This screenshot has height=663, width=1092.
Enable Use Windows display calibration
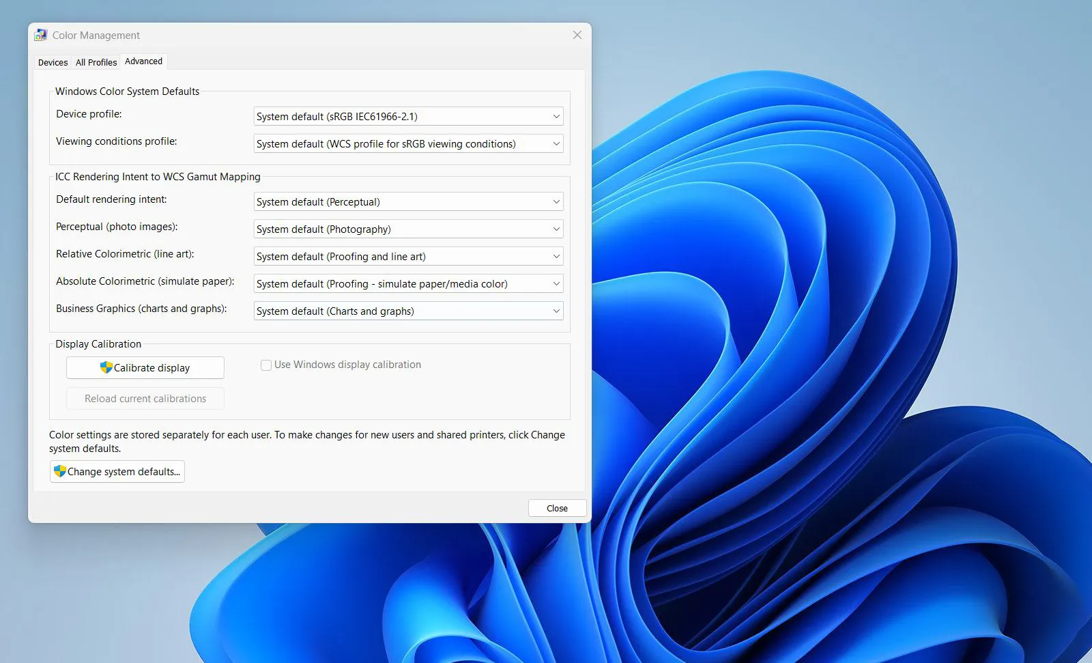pos(266,365)
